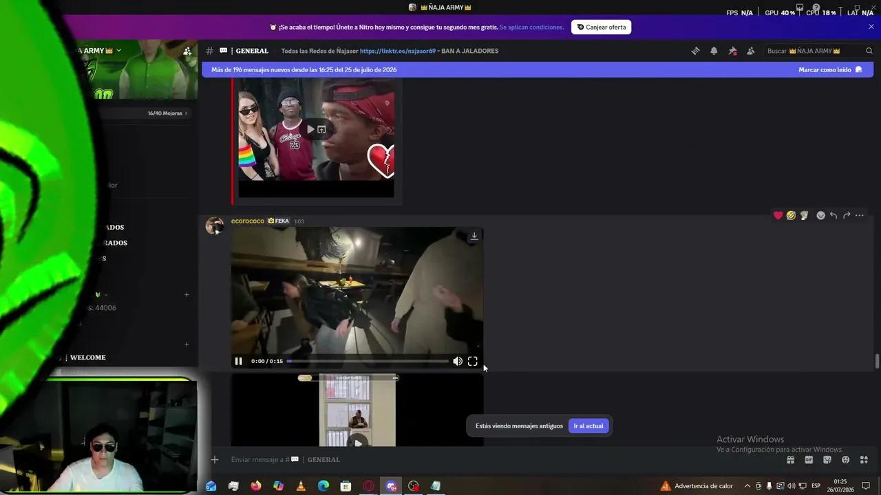Click the video progress bar
The image size is (881, 495).
click(368, 361)
